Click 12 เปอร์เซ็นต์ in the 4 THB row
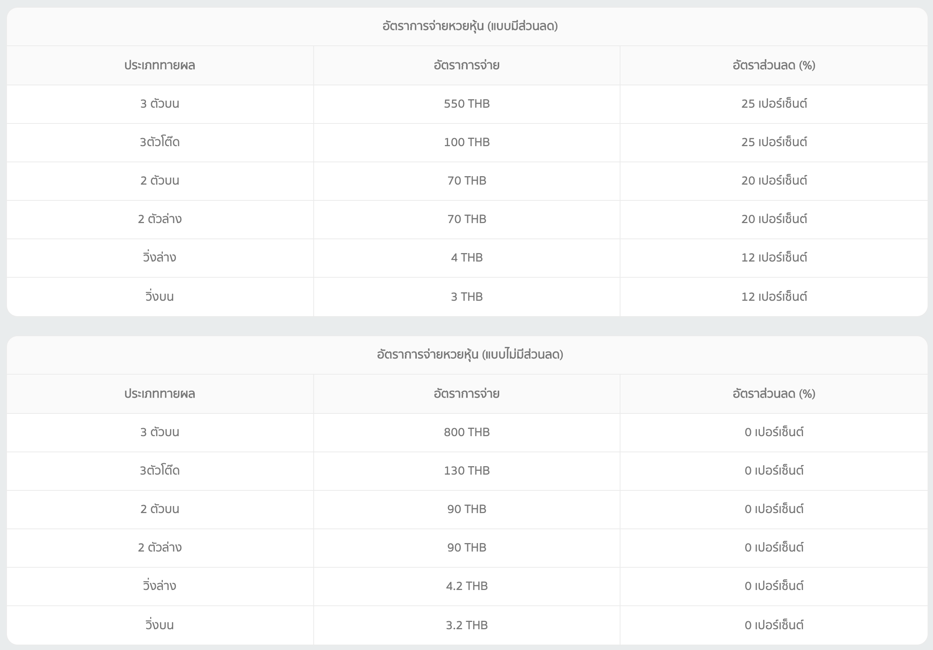This screenshot has width=933, height=650. (x=774, y=257)
